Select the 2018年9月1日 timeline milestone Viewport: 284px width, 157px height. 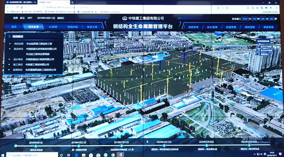pos(36,146)
